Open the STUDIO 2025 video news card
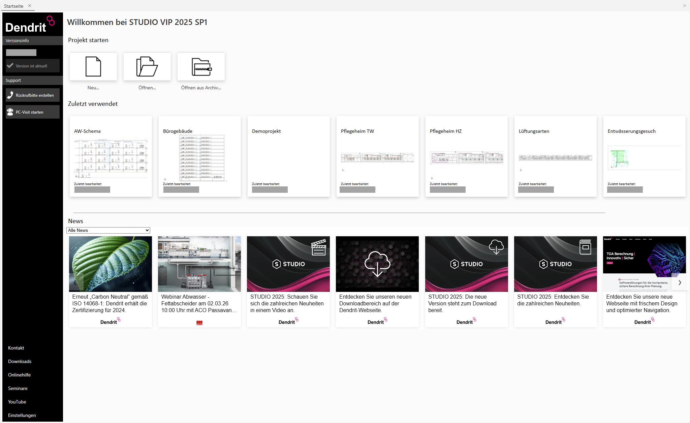The height and width of the screenshot is (423, 690). click(288, 282)
